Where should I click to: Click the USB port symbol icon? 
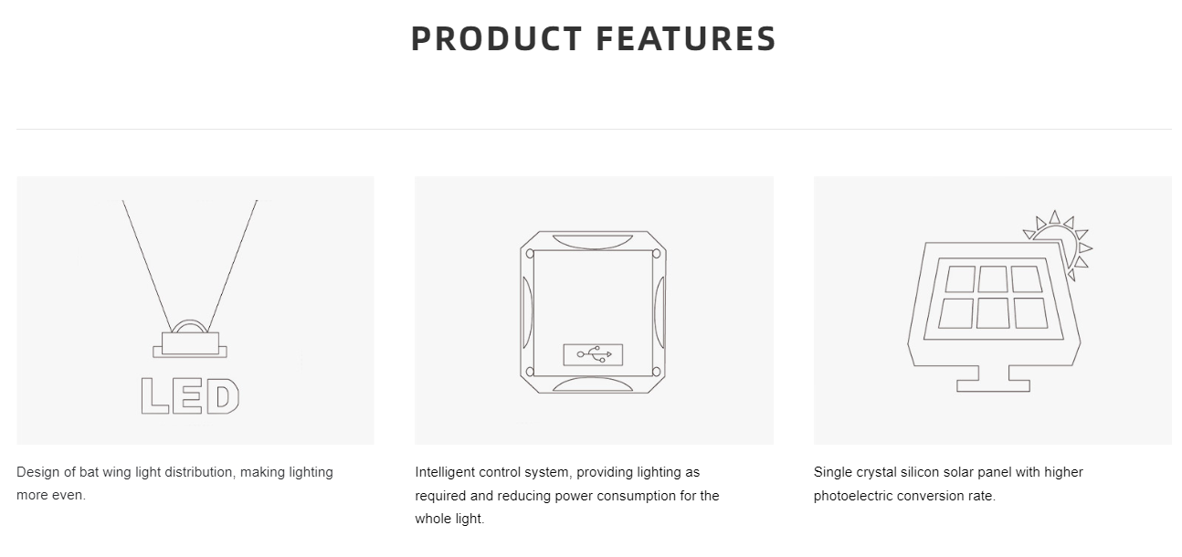[594, 355]
